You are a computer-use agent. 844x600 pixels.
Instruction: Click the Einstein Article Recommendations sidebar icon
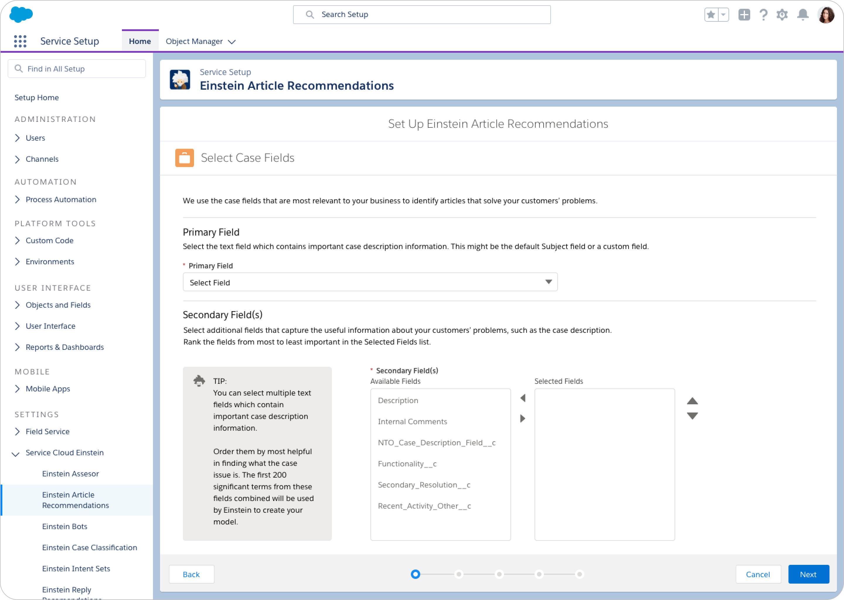[76, 500]
